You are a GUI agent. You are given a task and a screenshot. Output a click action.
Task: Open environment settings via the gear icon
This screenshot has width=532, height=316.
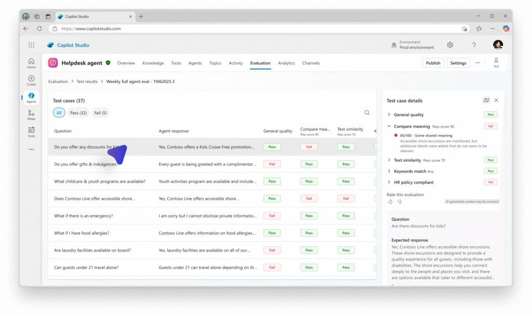[x=450, y=45]
